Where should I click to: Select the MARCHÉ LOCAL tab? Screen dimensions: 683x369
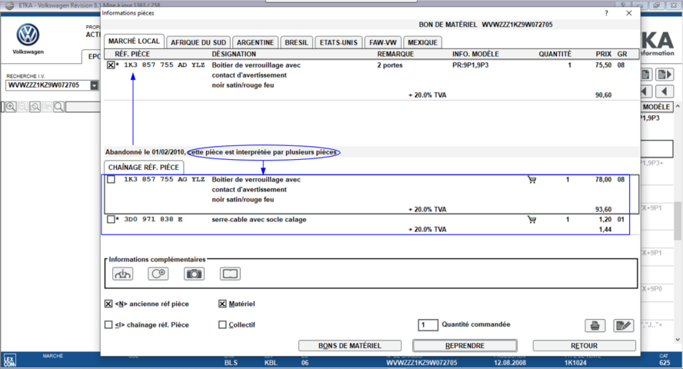[134, 42]
